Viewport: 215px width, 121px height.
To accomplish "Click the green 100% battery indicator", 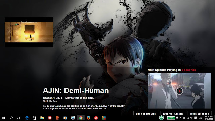I will click(x=171, y=118).
